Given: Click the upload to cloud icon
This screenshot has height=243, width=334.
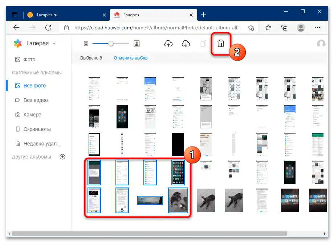Looking at the screenshot, I should point(168,44).
